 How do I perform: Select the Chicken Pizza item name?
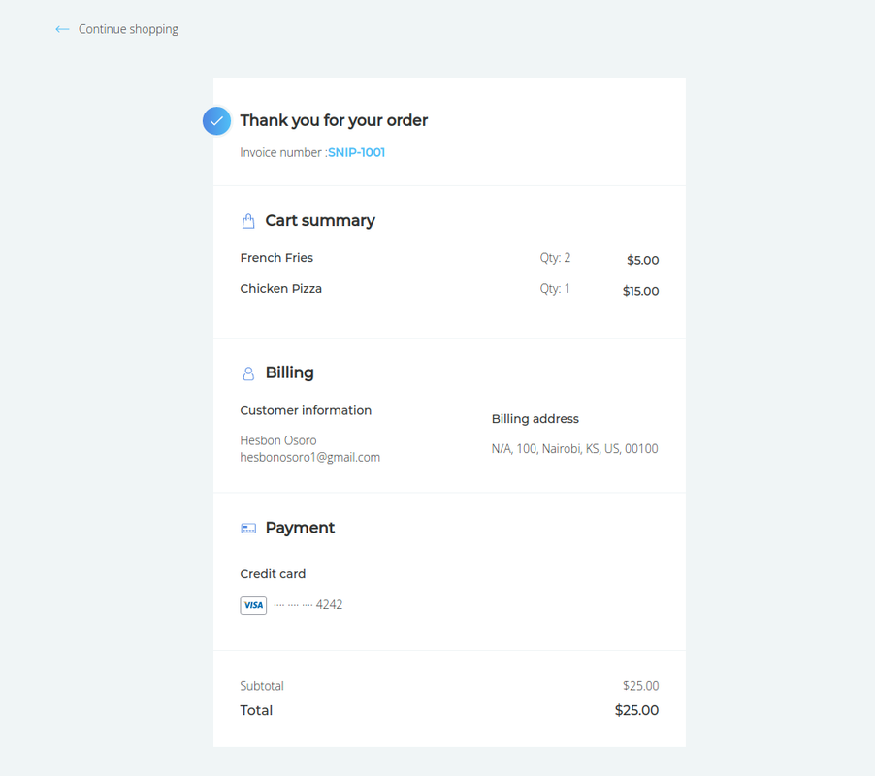280,289
